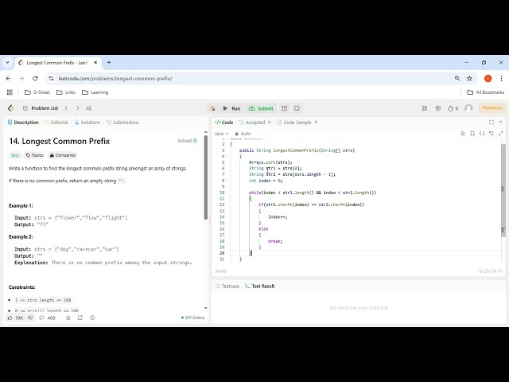Share the problem link icon
Screen dimensions: 509x382
point(80,318)
